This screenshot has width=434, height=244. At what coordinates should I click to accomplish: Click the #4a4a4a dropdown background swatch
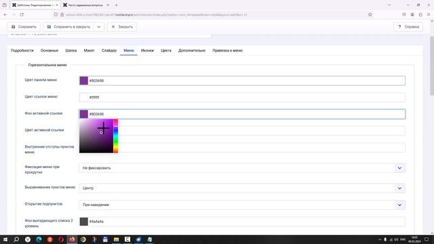tap(83, 222)
